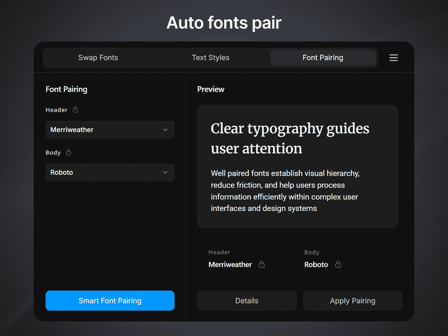Viewport: 448px width, 336px height.
Task: Click the Apply Pairing button
Action: click(x=353, y=300)
